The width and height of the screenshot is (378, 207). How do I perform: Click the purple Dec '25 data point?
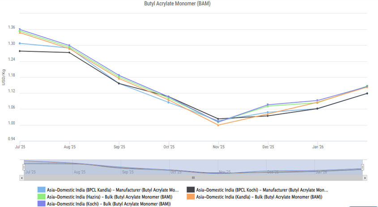(x=268, y=105)
